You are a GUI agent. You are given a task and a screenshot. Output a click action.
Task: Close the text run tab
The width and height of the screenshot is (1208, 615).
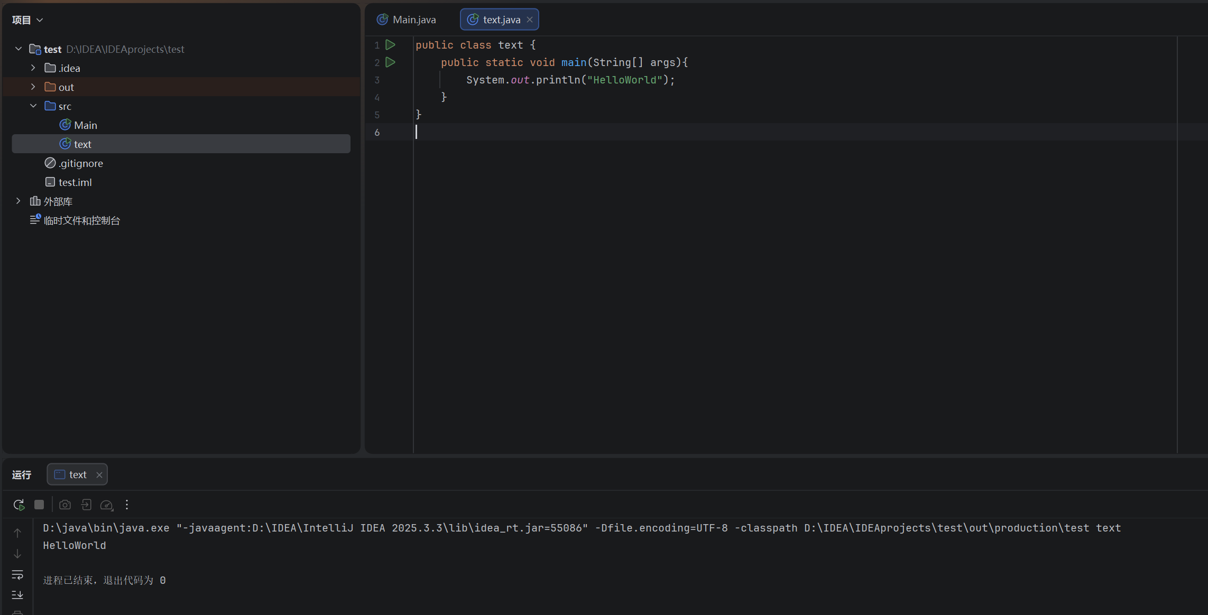[99, 475]
